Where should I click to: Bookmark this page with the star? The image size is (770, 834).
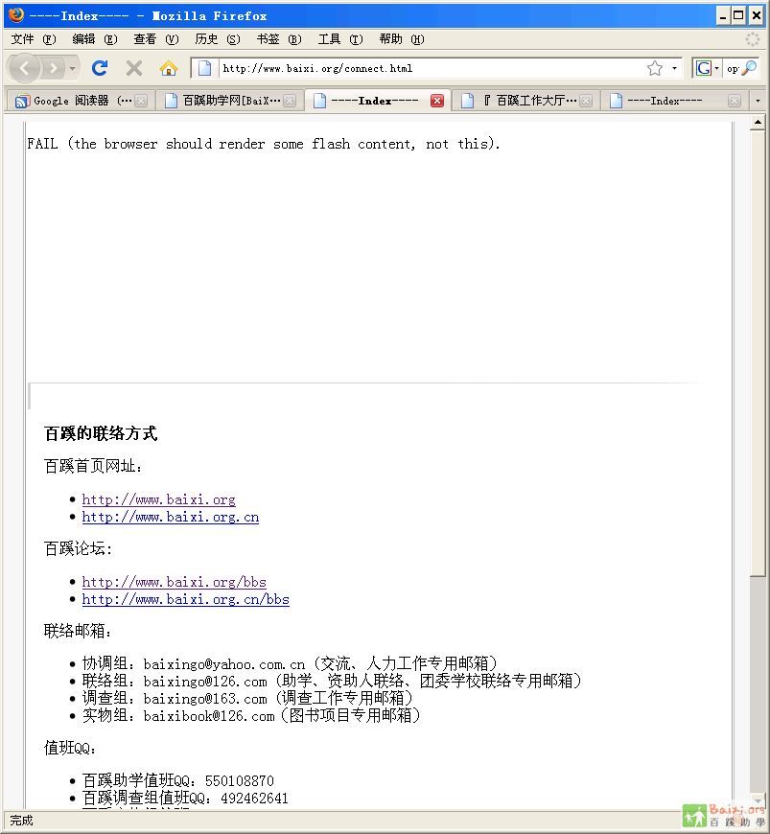pyautogui.click(x=655, y=68)
